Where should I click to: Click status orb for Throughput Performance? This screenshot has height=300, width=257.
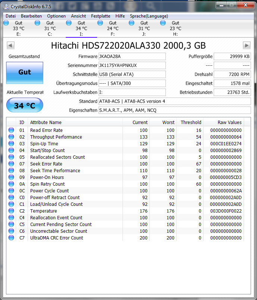pyautogui.click(x=11, y=137)
